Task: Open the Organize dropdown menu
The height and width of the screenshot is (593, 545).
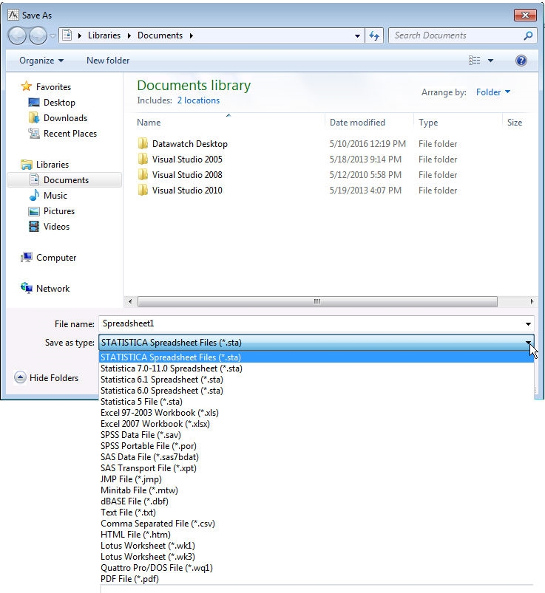Action: point(41,61)
